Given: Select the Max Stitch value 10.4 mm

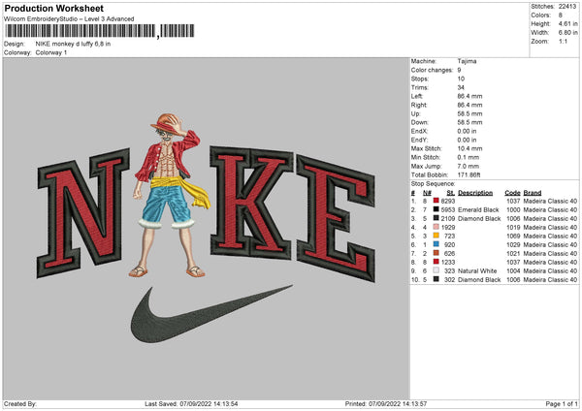Looking at the screenshot, I should coord(469,148).
